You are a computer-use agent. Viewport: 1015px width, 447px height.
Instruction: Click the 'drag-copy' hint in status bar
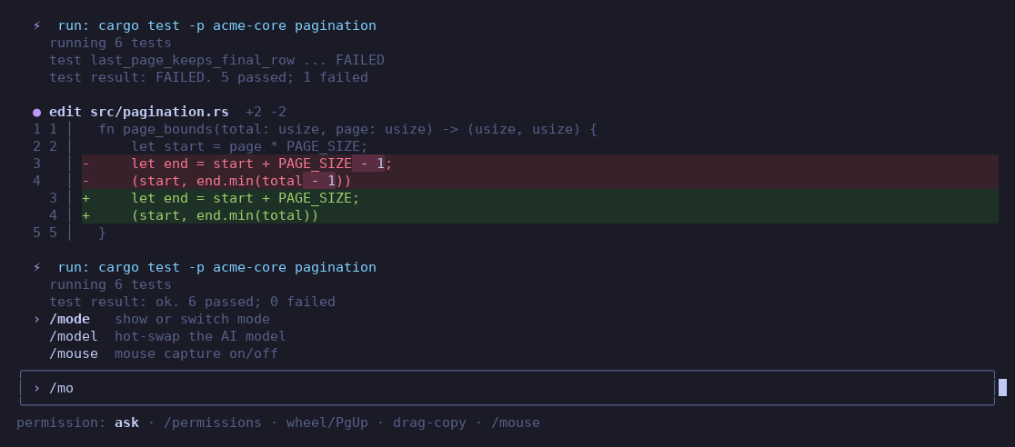429,423
